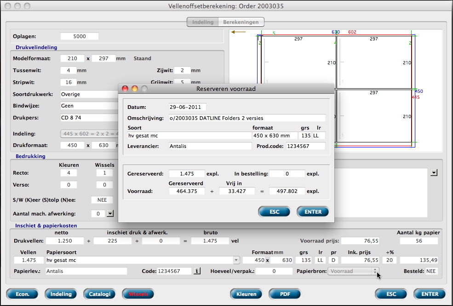Click Recto Kleuren field

[69, 173]
